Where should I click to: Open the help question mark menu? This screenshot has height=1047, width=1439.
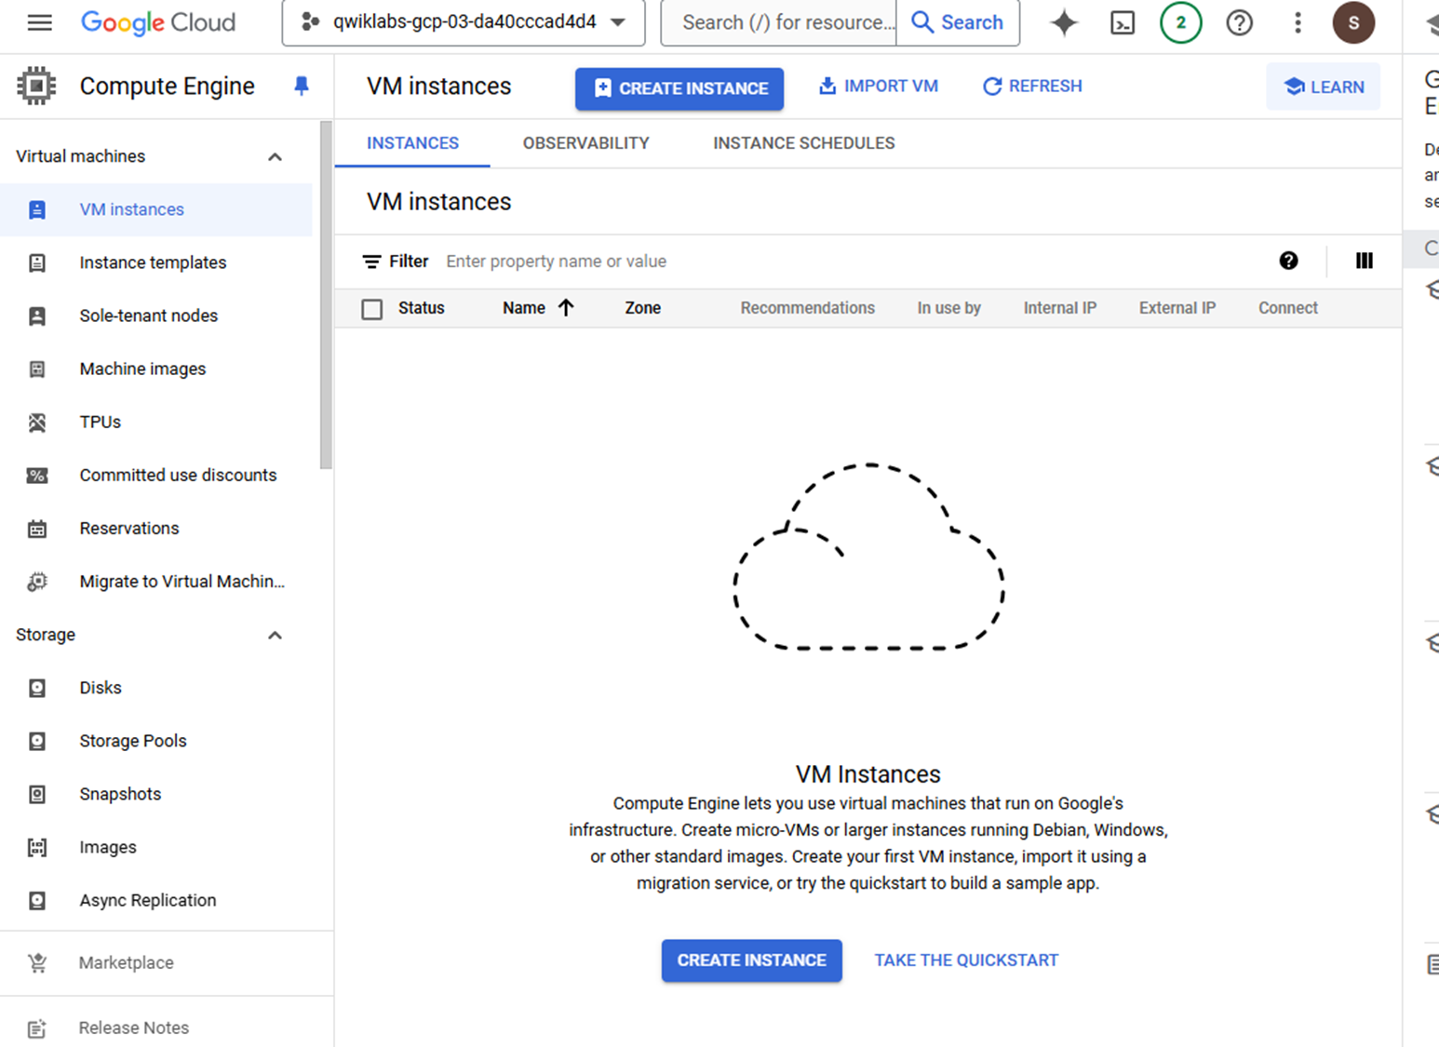[x=1239, y=22]
